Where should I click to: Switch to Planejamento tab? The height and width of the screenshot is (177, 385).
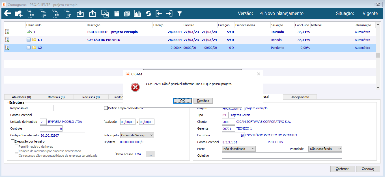click(300, 97)
